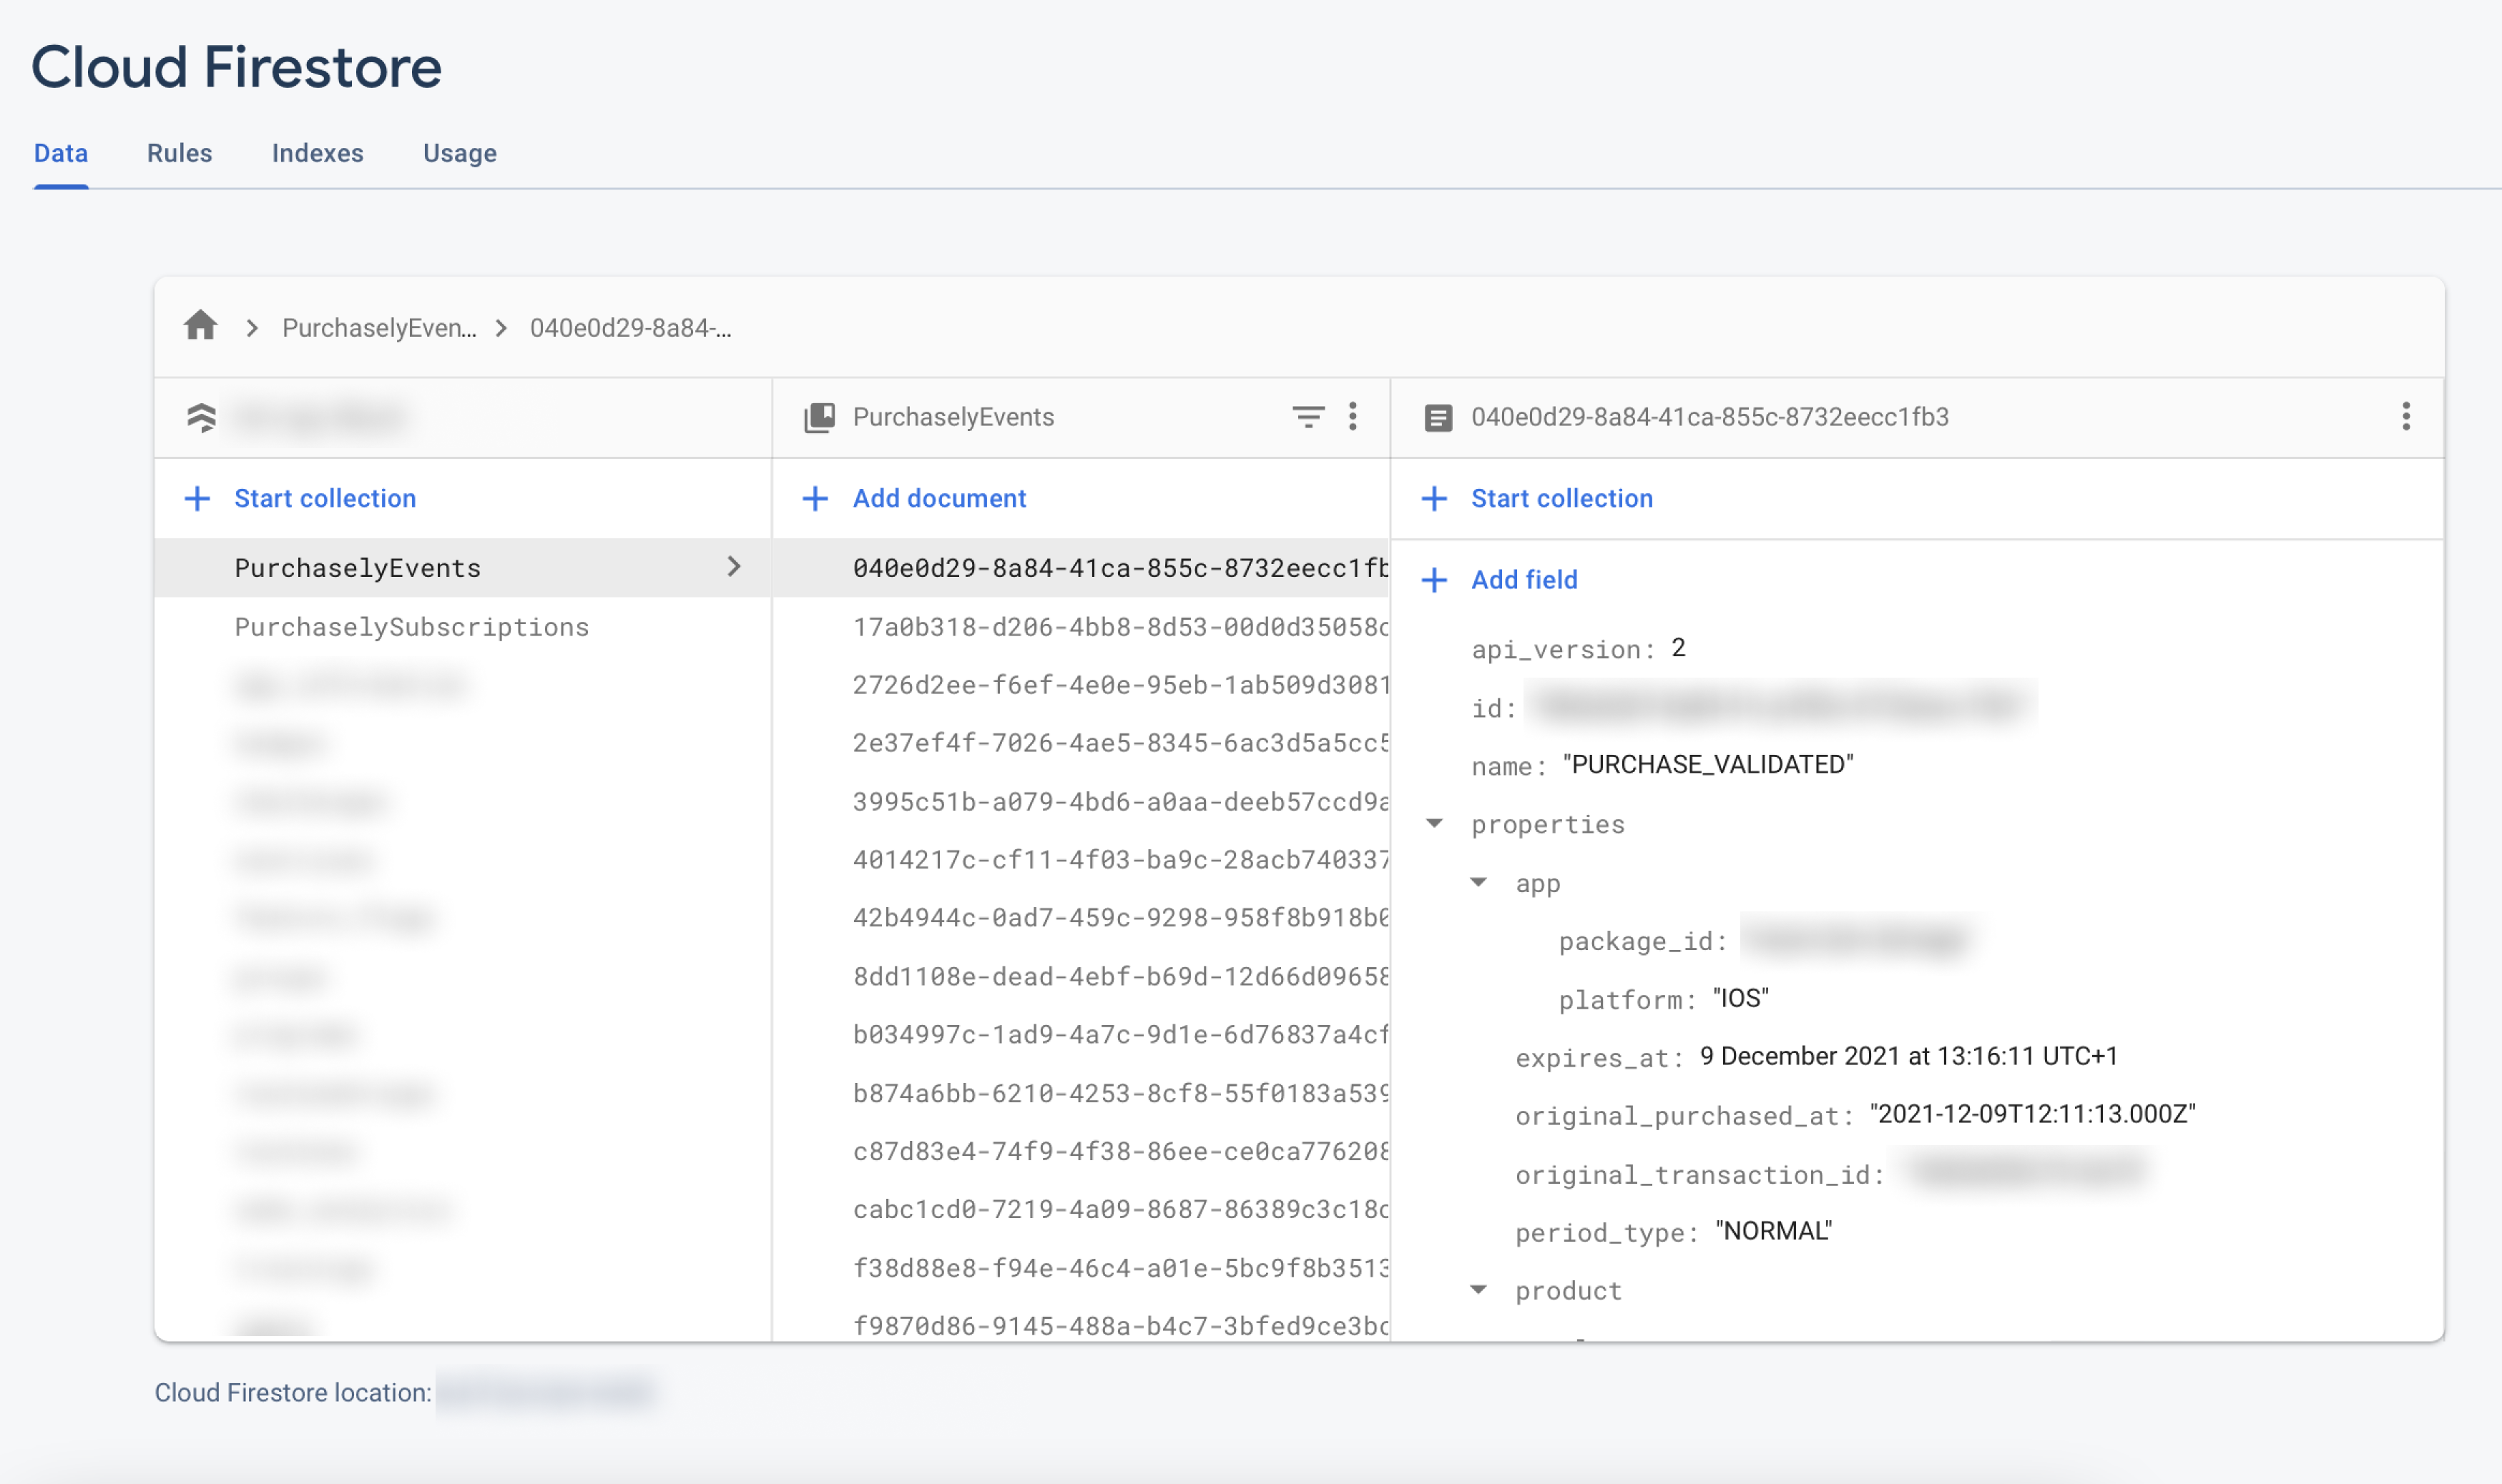This screenshot has width=2502, height=1484.
Task: Open document 8dd1108e-dead-4ebf-b69d
Action: [1081, 976]
